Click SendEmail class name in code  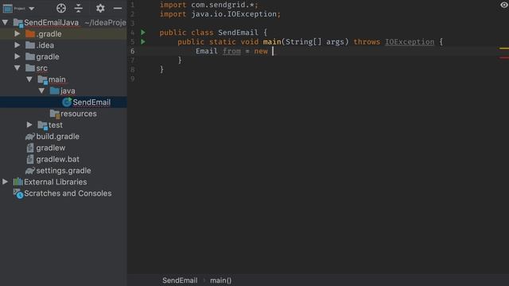(238, 33)
